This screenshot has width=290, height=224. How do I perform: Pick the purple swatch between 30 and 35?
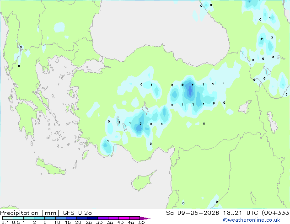[102, 218]
